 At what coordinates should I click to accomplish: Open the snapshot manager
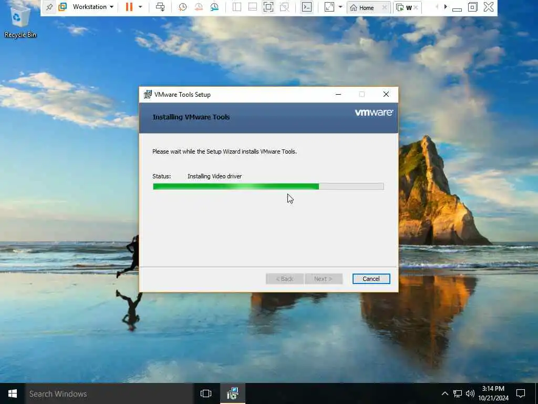214,7
